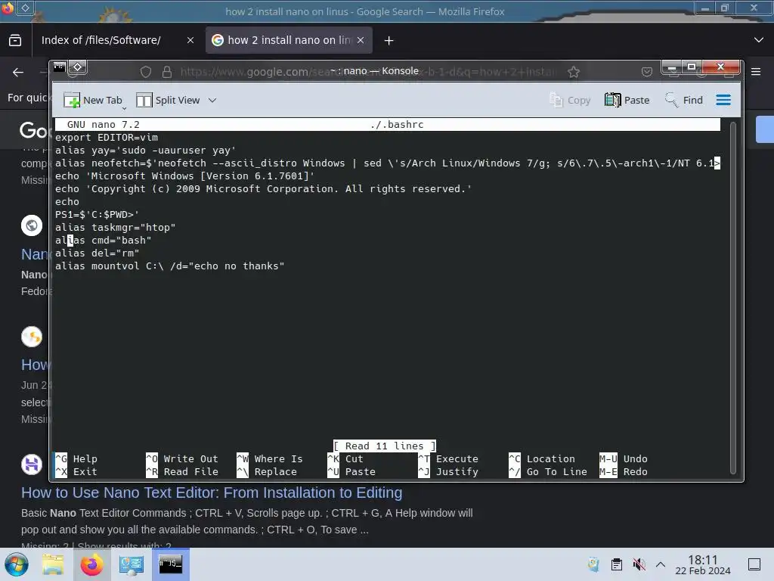This screenshot has height=581, width=774.
Task: Click the Save to Pocket icon
Action: point(647,72)
